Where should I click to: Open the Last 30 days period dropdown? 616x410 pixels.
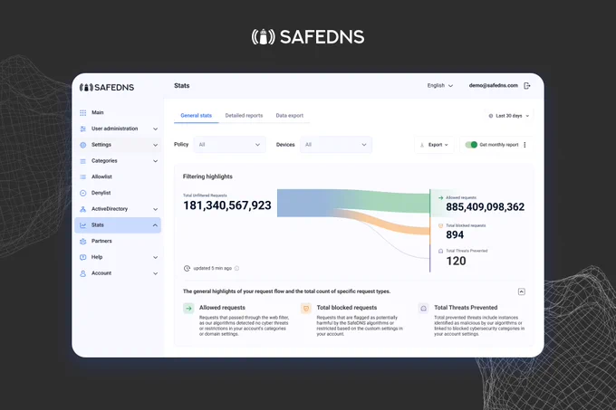point(509,116)
